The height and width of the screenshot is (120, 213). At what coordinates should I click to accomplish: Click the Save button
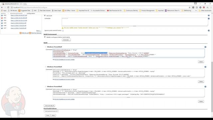[x=48, y=115]
